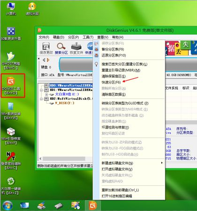
Task: Open Win引导修复 [Alt+F] desktop shortcut
Action: [x=11, y=136]
